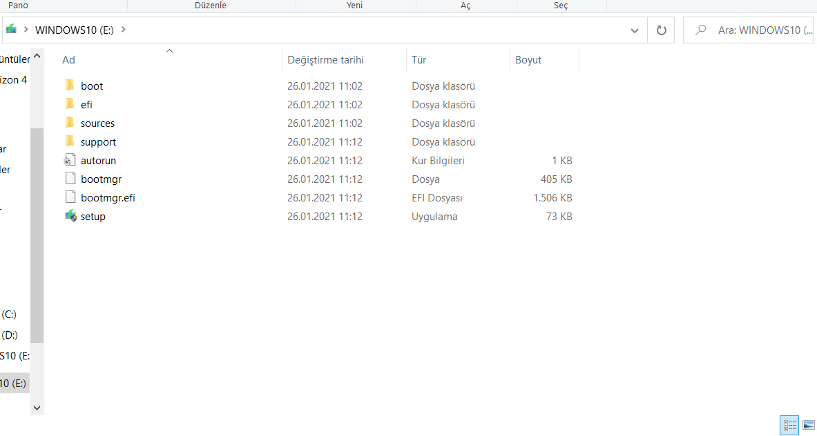
Task: Select the (C:) drive in navigation pane
Action: (x=9, y=315)
